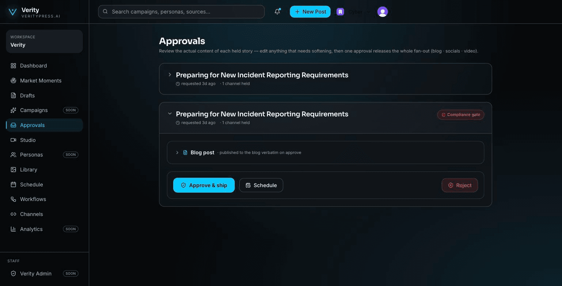Viewport: 562px width, 286px height.
Task: Click the Reject button
Action: pos(460,185)
